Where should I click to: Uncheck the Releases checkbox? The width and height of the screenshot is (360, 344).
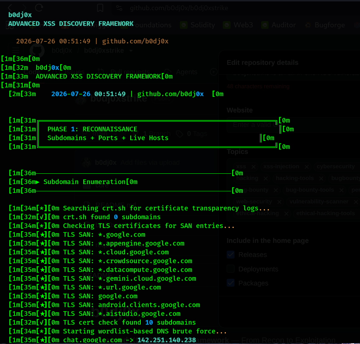[x=231, y=255]
